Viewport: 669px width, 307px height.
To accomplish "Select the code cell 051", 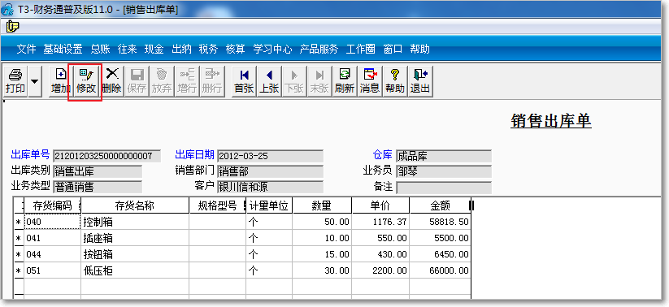I will [x=52, y=270].
